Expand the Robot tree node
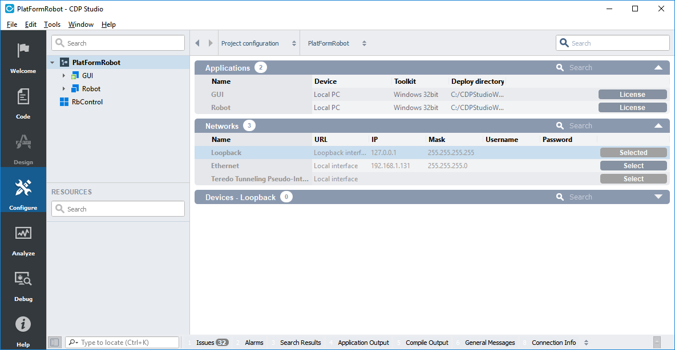Viewport: 675px width, 350px height. click(64, 88)
